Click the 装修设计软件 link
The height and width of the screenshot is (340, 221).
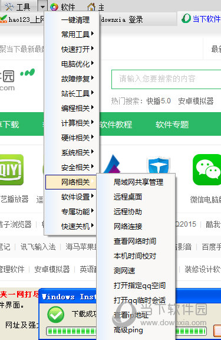(x=203, y=269)
